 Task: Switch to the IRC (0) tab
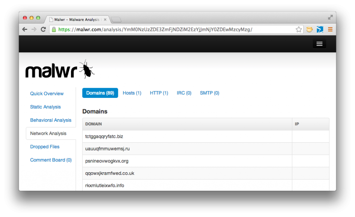tap(184, 93)
